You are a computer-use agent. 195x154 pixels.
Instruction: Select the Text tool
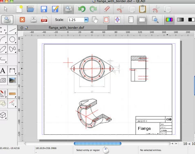[3, 71]
